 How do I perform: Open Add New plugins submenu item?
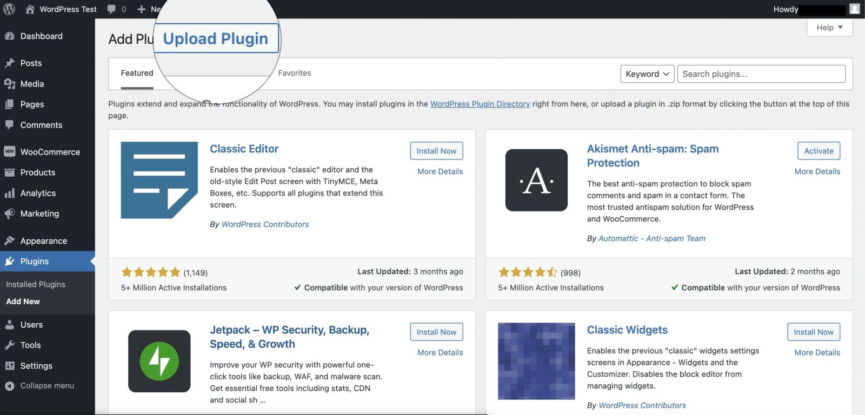tap(23, 302)
